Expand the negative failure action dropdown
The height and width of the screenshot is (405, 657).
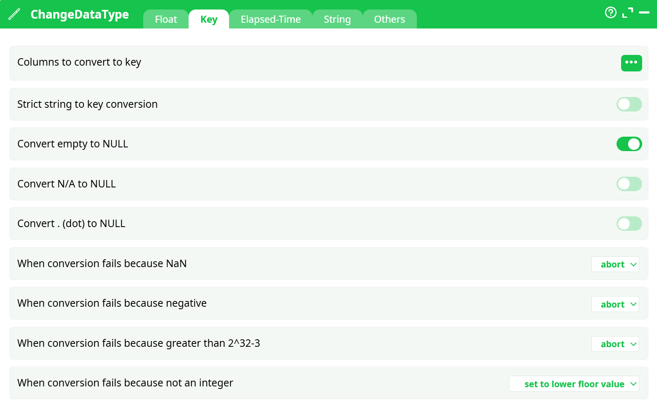pos(615,304)
